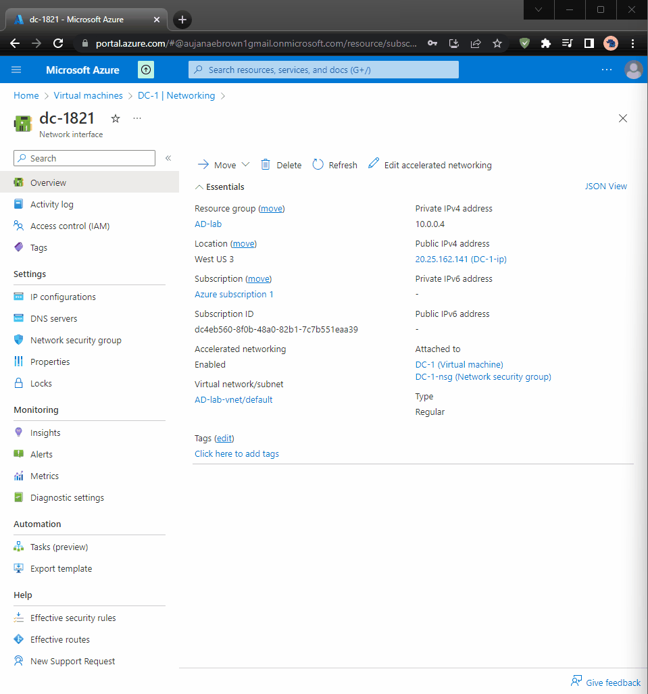Click the Diagnostic settings icon
Screen dimensions: 648x694
(x=19, y=497)
